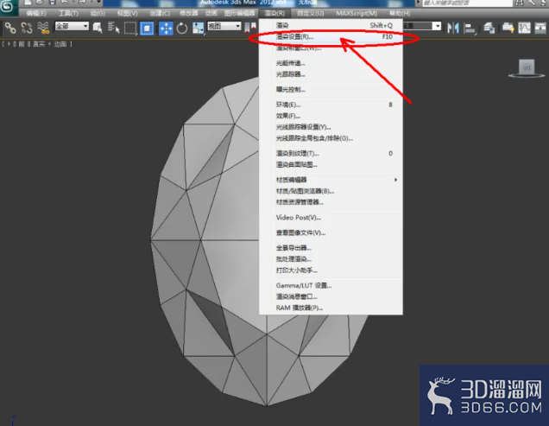Activate the Select and Move tool
The width and height of the screenshot is (549, 426).
[166, 28]
